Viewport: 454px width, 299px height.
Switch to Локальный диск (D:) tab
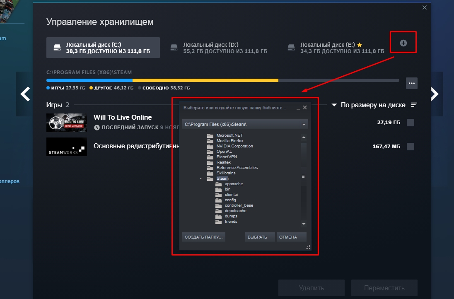point(219,48)
